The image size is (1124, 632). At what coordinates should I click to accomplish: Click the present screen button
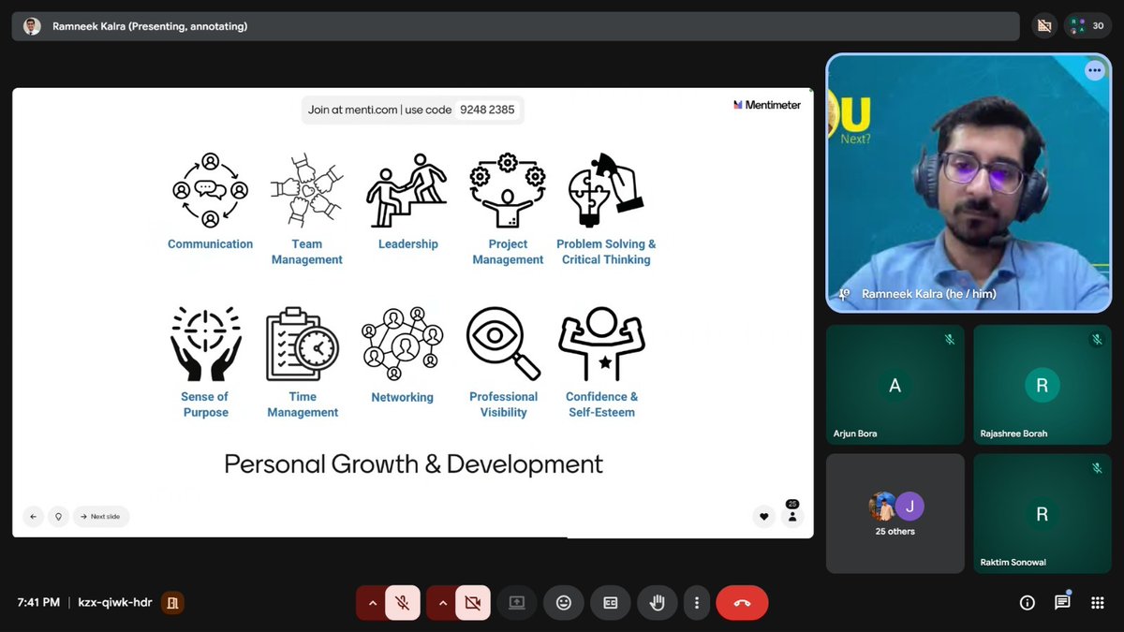516,603
